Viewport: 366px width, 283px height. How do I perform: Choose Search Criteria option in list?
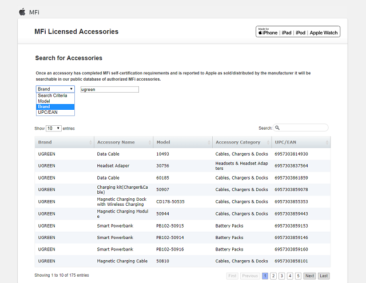tap(52, 95)
